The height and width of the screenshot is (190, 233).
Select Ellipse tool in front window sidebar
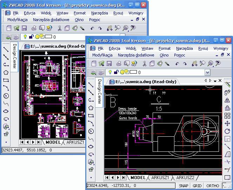(x=91, y=147)
